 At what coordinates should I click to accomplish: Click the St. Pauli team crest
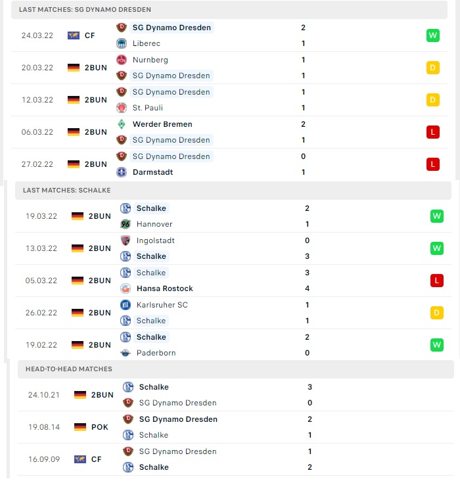tap(122, 108)
